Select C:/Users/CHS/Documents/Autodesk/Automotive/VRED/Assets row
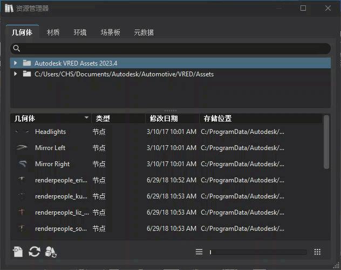The image size is (341, 270). coord(170,74)
